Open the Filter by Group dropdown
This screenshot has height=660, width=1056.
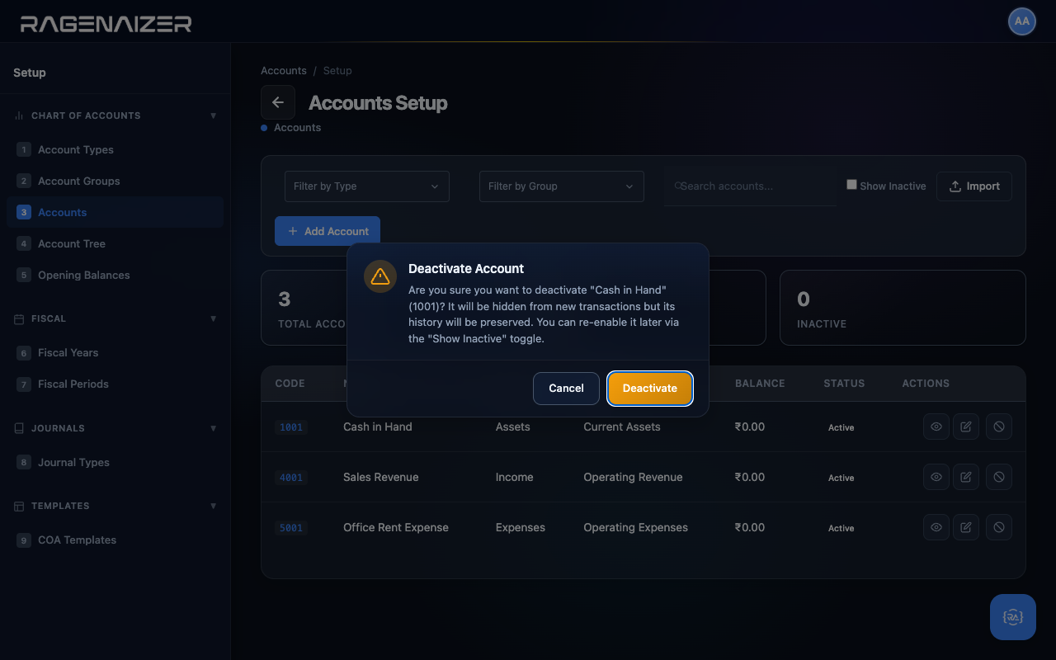tap(562, 186)
